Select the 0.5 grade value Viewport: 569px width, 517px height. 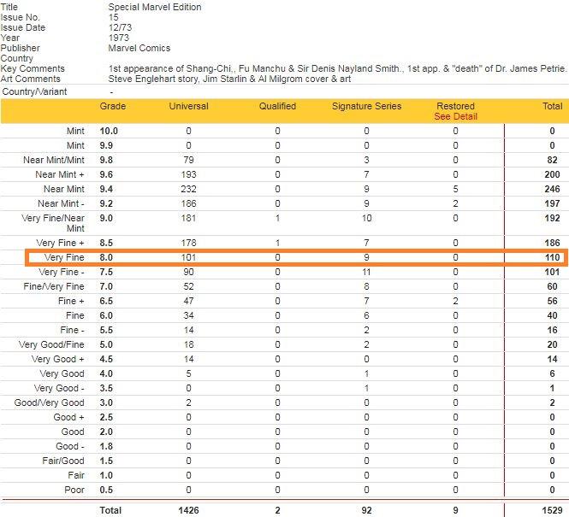coord(106,490)
